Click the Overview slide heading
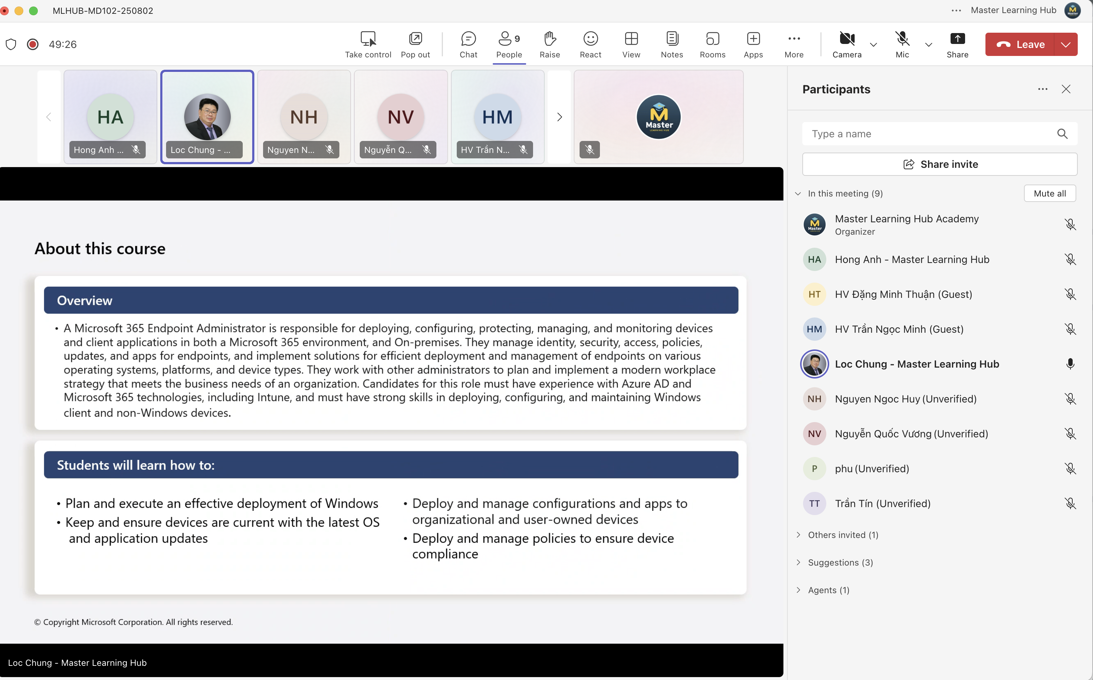This screenshot has height=680, width=1093. 85,300
